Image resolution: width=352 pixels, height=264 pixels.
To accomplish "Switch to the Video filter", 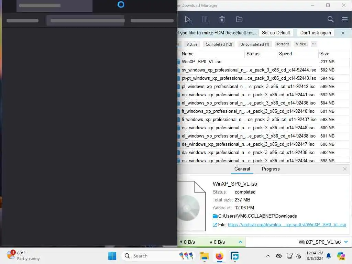I will [301, 44].
